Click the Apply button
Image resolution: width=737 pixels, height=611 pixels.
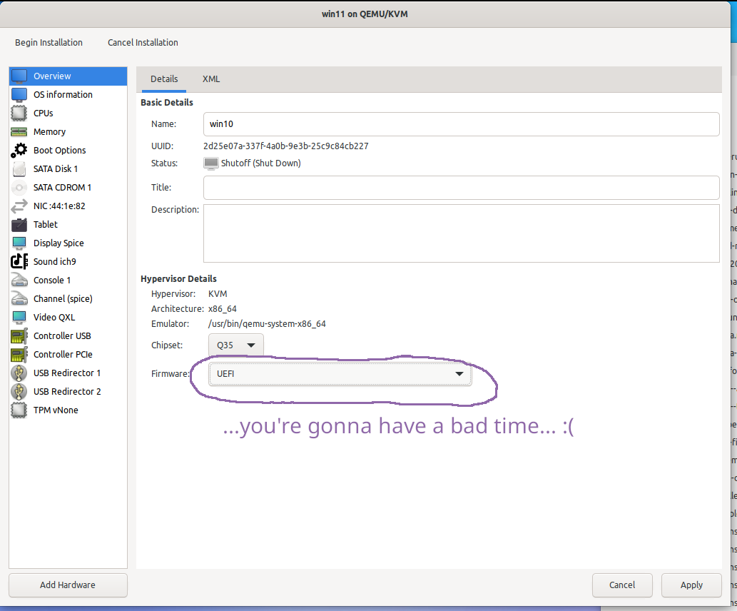click(x=691, y=585)
